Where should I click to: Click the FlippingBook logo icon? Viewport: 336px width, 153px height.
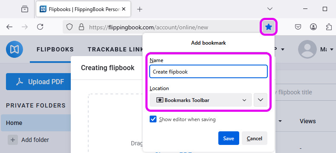14,49
